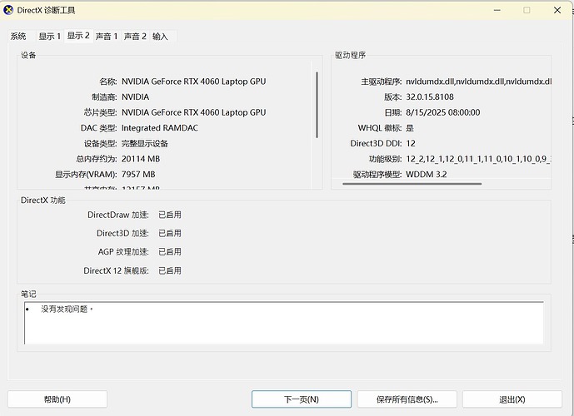Viewport: 574px width, 416px height.
Task: Open the 声音 1 tab
Action: coord(107,36)
